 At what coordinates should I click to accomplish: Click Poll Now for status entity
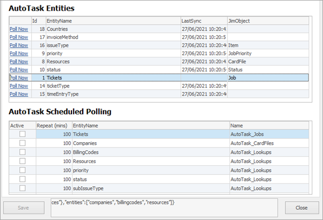coord(19,70)
